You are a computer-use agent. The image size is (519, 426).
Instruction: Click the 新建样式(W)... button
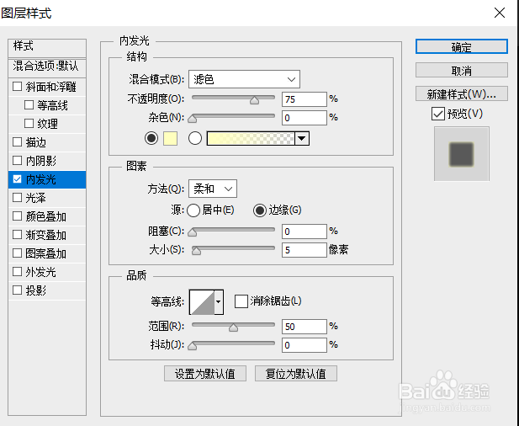[462, 93]
